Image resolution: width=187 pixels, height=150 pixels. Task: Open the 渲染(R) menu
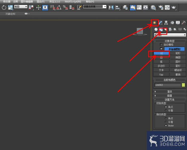pyautogui.click(x=41, y=2)
